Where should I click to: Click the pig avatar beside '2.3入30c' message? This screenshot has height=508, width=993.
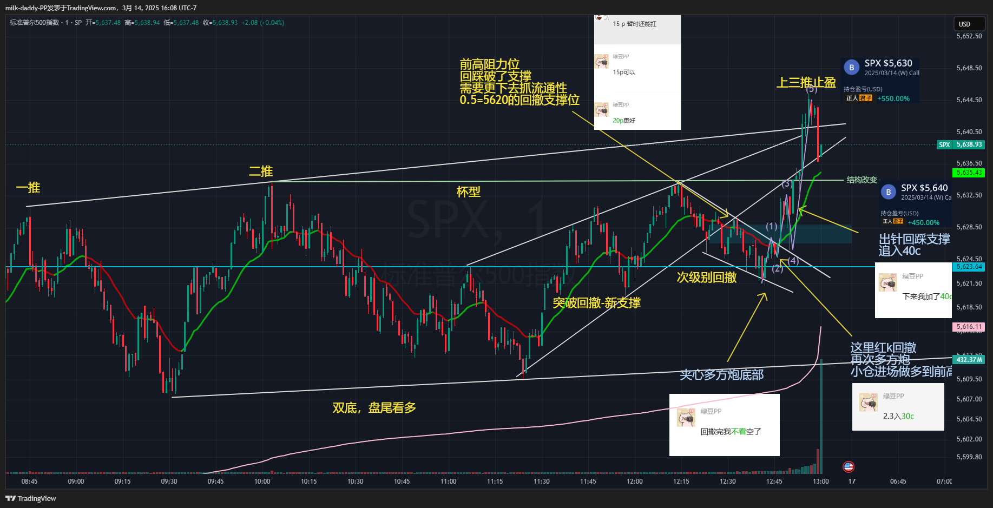click(x=868, y=403)
